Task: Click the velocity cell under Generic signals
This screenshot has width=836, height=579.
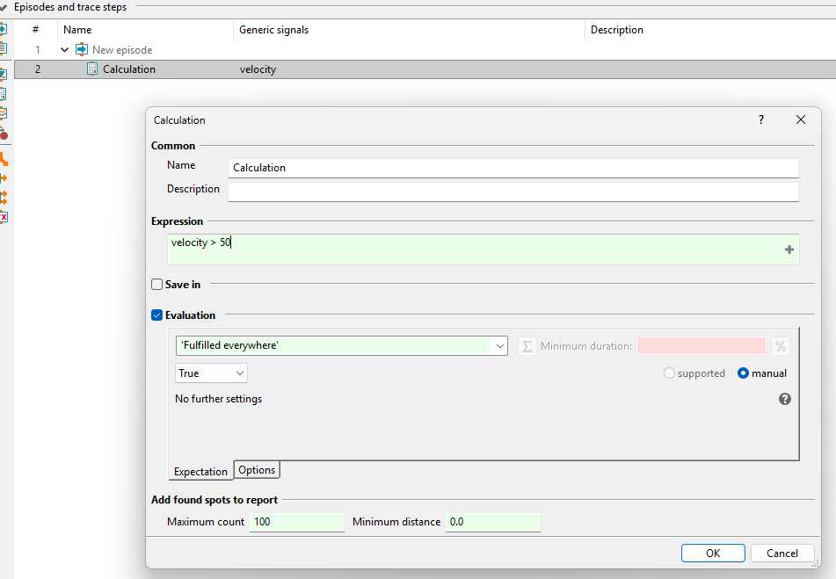Action: (x=258, y=69)
